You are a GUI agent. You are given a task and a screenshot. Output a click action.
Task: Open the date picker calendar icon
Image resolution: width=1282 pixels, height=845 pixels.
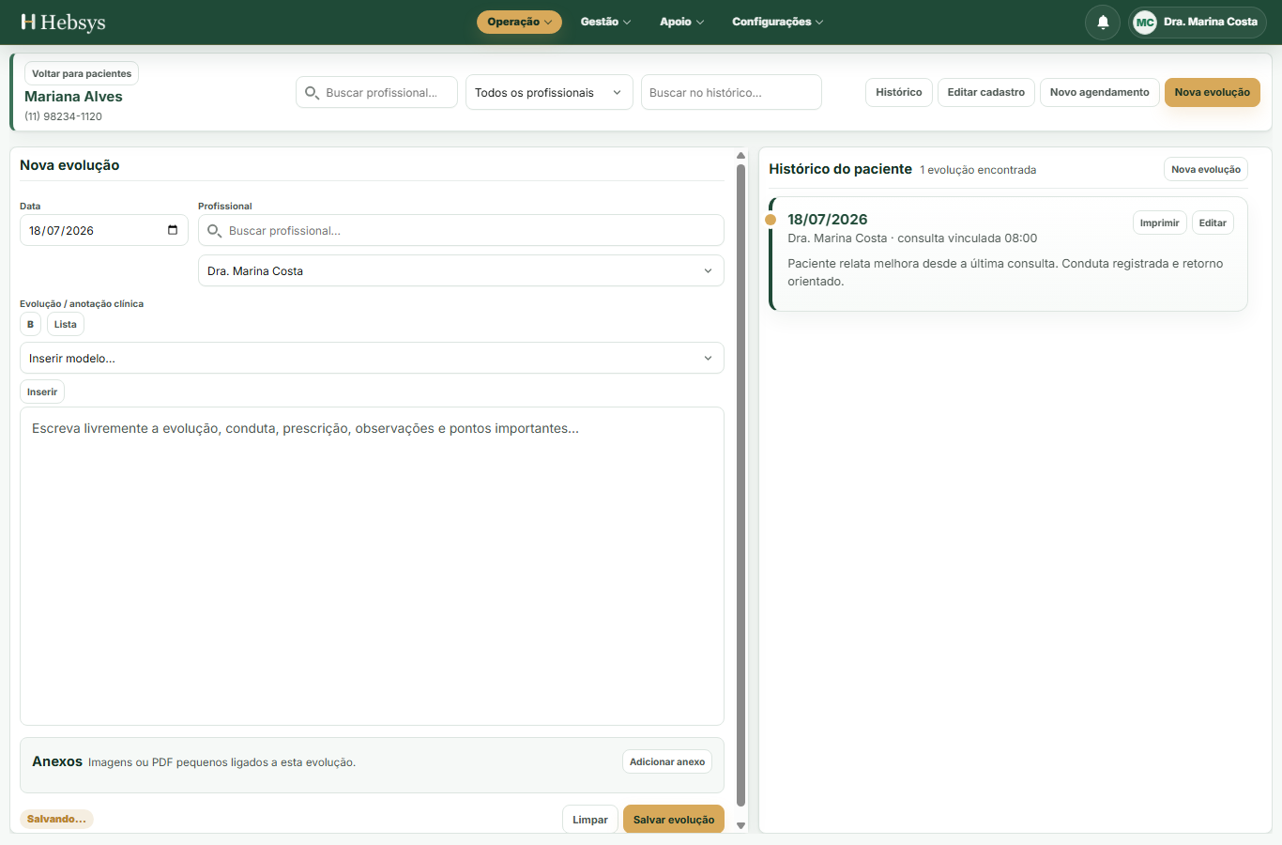pos(173,230)
